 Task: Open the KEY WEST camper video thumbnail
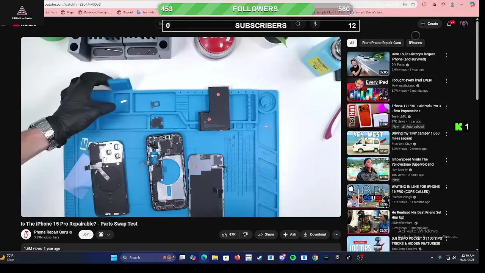pos(368,143)
